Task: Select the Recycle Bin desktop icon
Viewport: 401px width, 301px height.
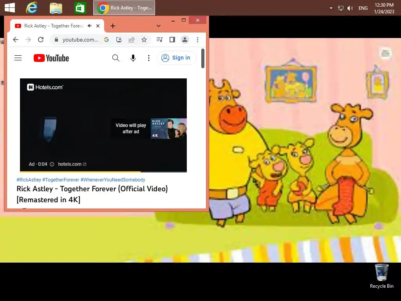Action: 381,276
